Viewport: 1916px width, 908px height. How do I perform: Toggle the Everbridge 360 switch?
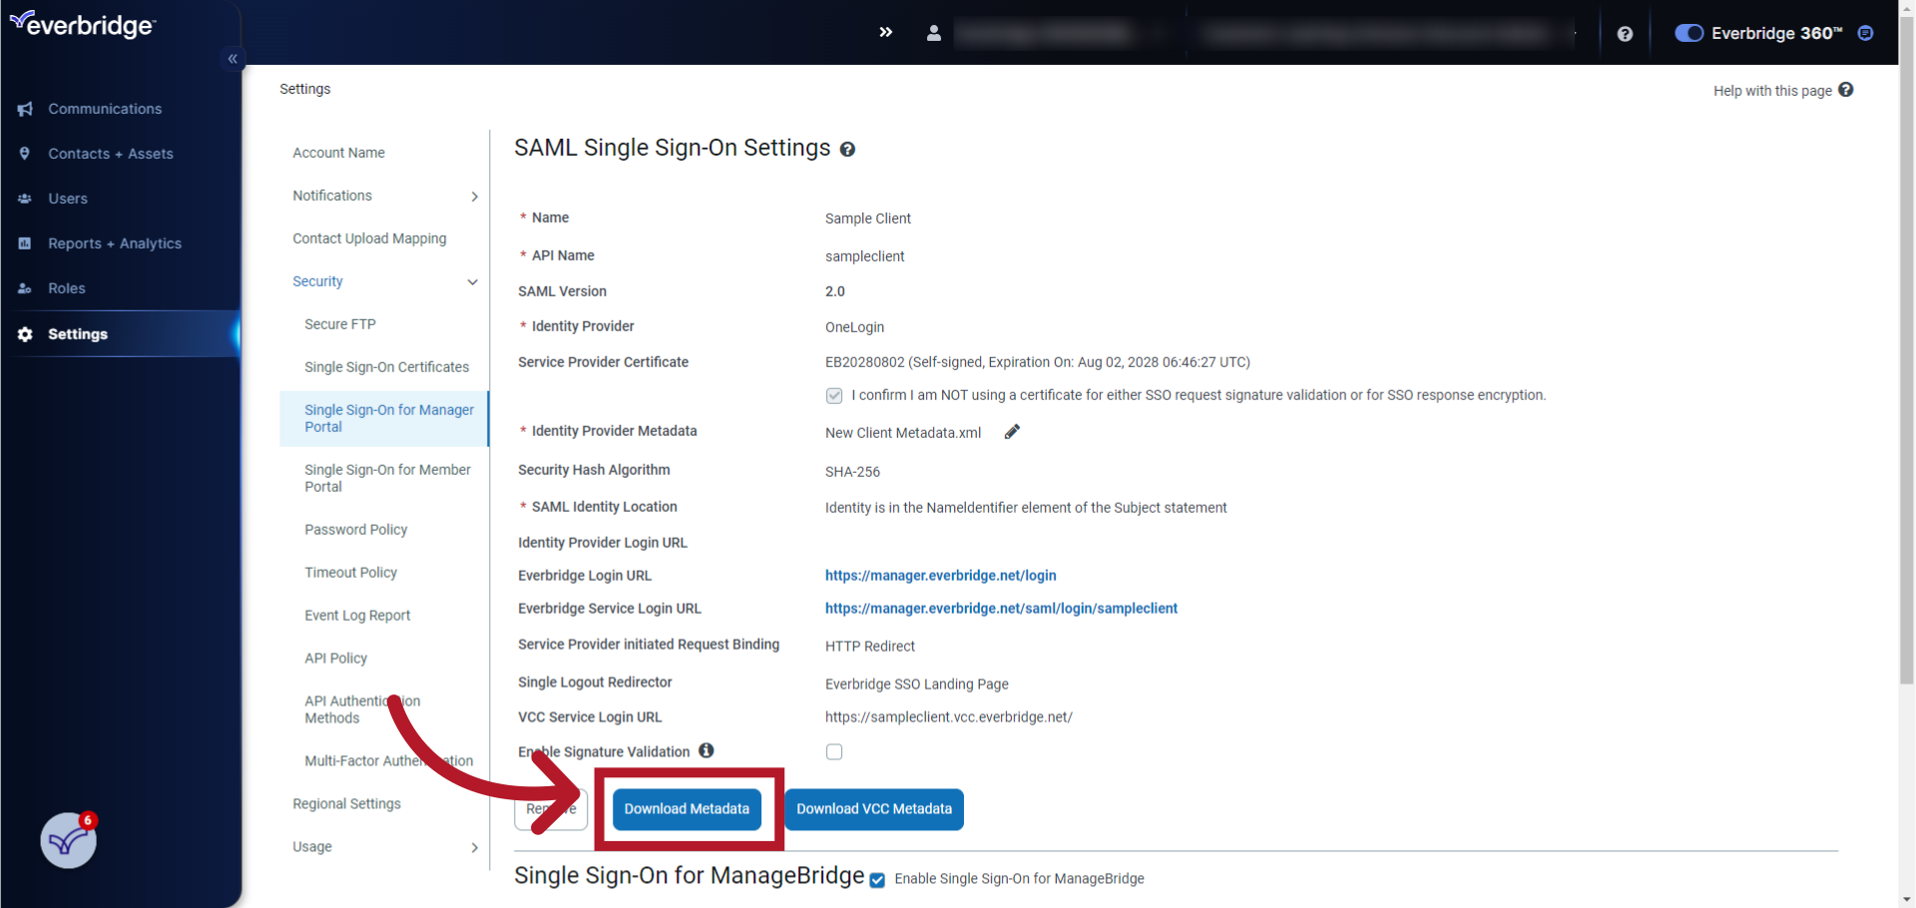(1688, 33)
